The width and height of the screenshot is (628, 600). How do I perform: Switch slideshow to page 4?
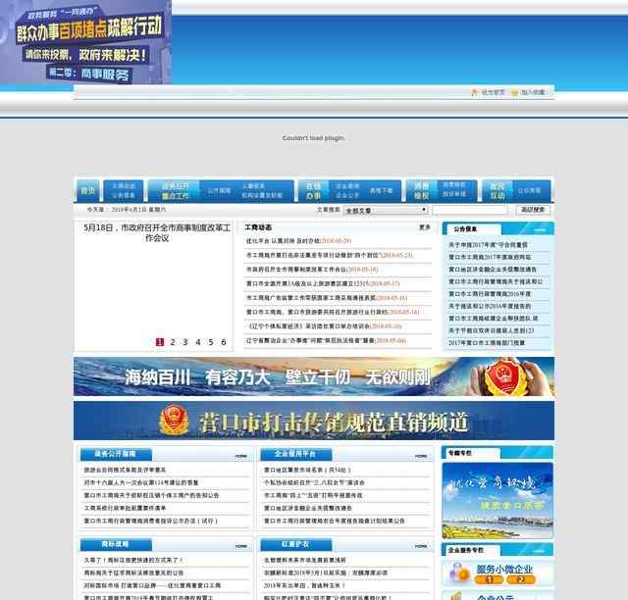tap(198, 342)
